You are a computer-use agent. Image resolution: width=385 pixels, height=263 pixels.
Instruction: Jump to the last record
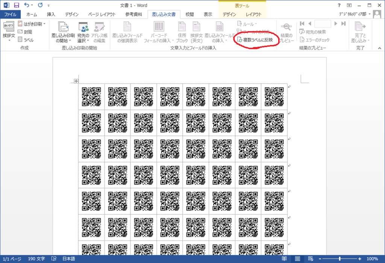coord(344,24)
